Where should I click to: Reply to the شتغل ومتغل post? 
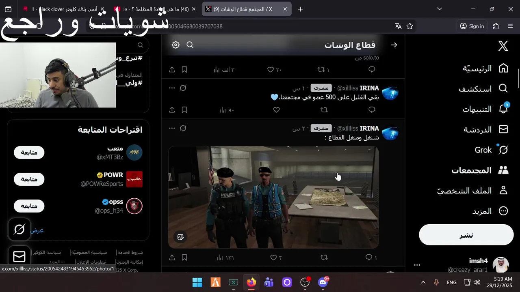point(371,258)
